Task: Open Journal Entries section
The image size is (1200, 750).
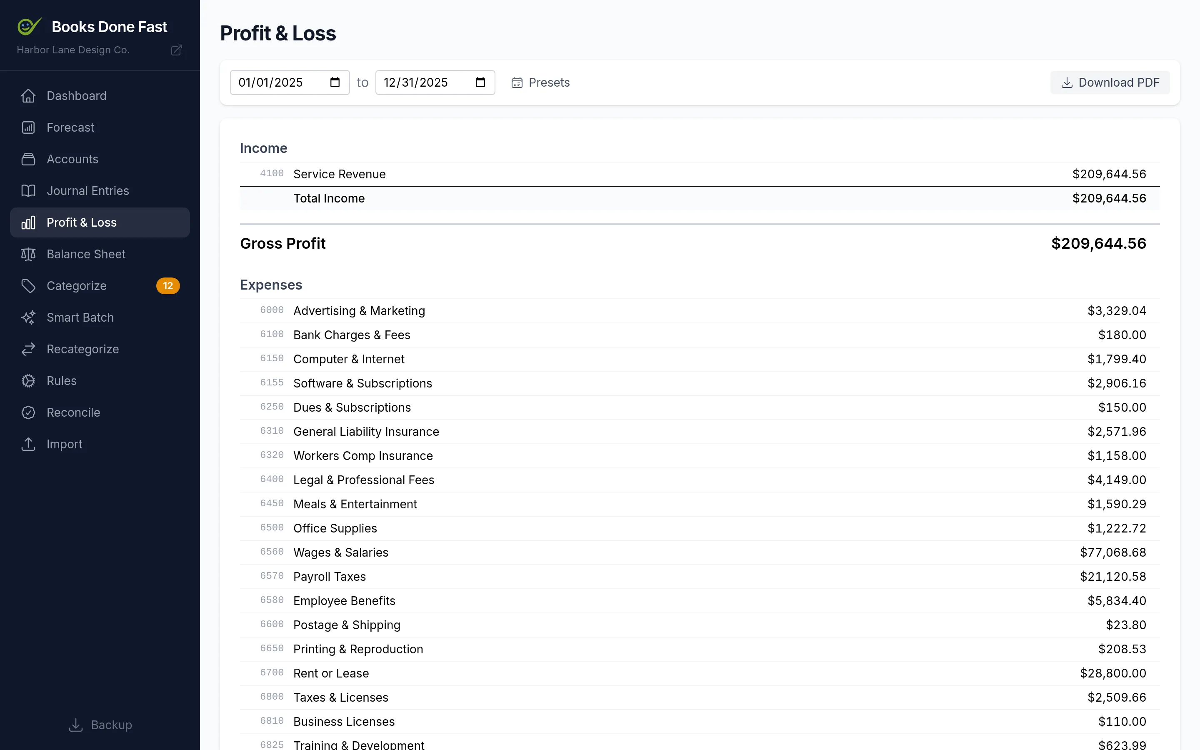Action: click(x=100, y=191)
